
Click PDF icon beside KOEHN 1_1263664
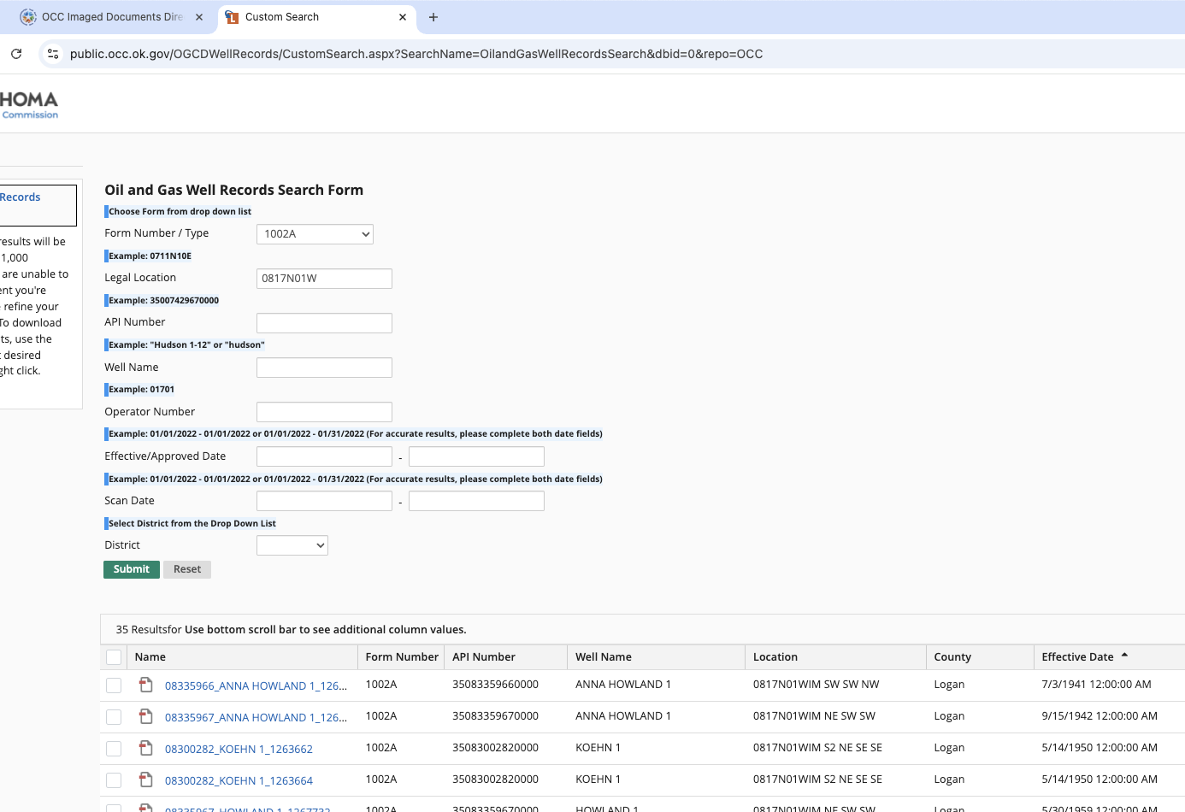point(146,780)
